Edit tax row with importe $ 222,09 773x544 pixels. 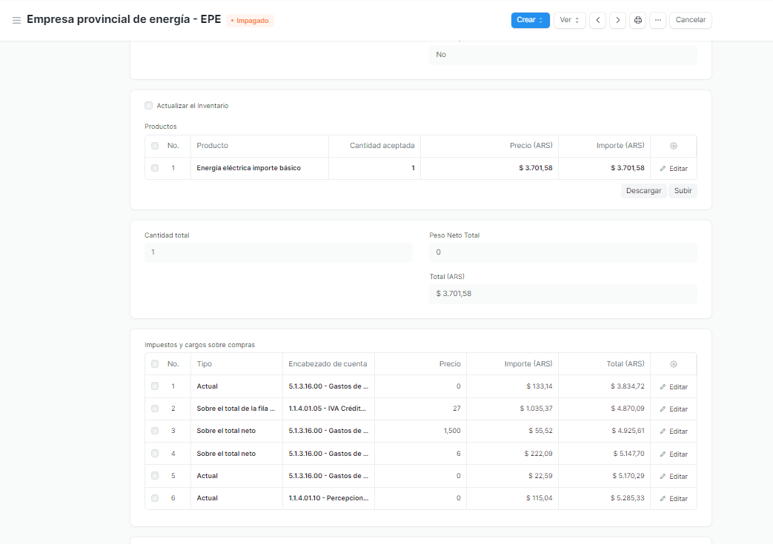(x=674, y=454)
